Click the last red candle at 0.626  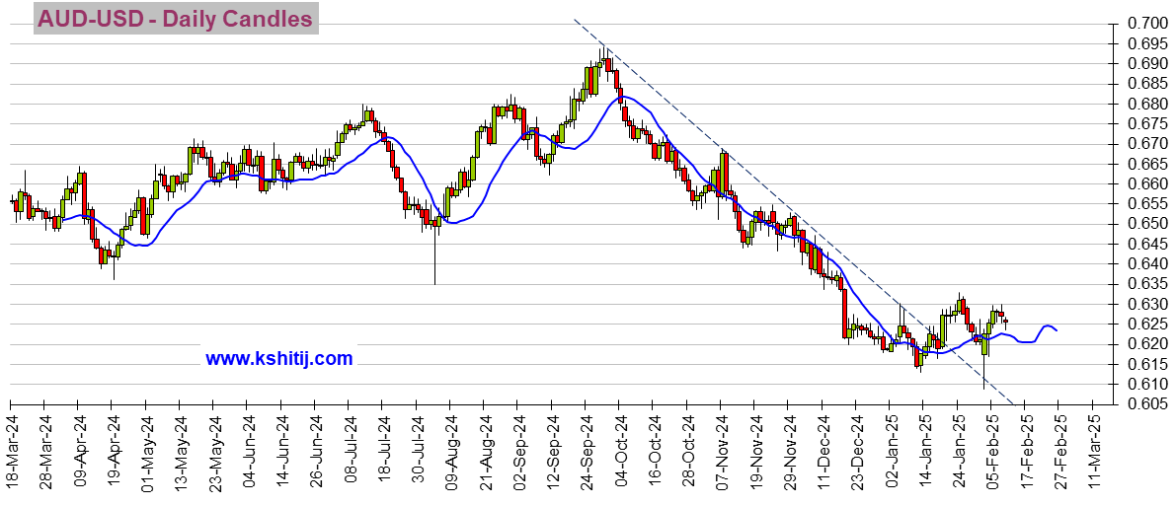tap(1006, 322)
